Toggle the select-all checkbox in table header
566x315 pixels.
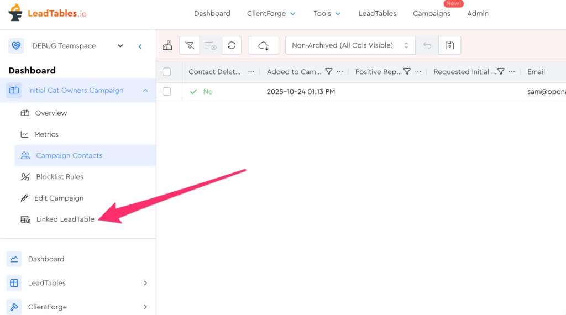pos(167,72)
